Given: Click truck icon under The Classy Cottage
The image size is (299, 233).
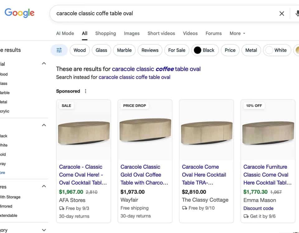Looking at the screenshot, I should [185, 208].
